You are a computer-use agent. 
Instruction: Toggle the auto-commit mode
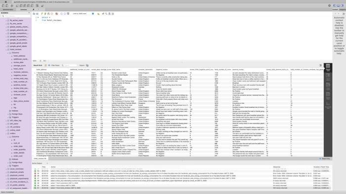(68, 14)
